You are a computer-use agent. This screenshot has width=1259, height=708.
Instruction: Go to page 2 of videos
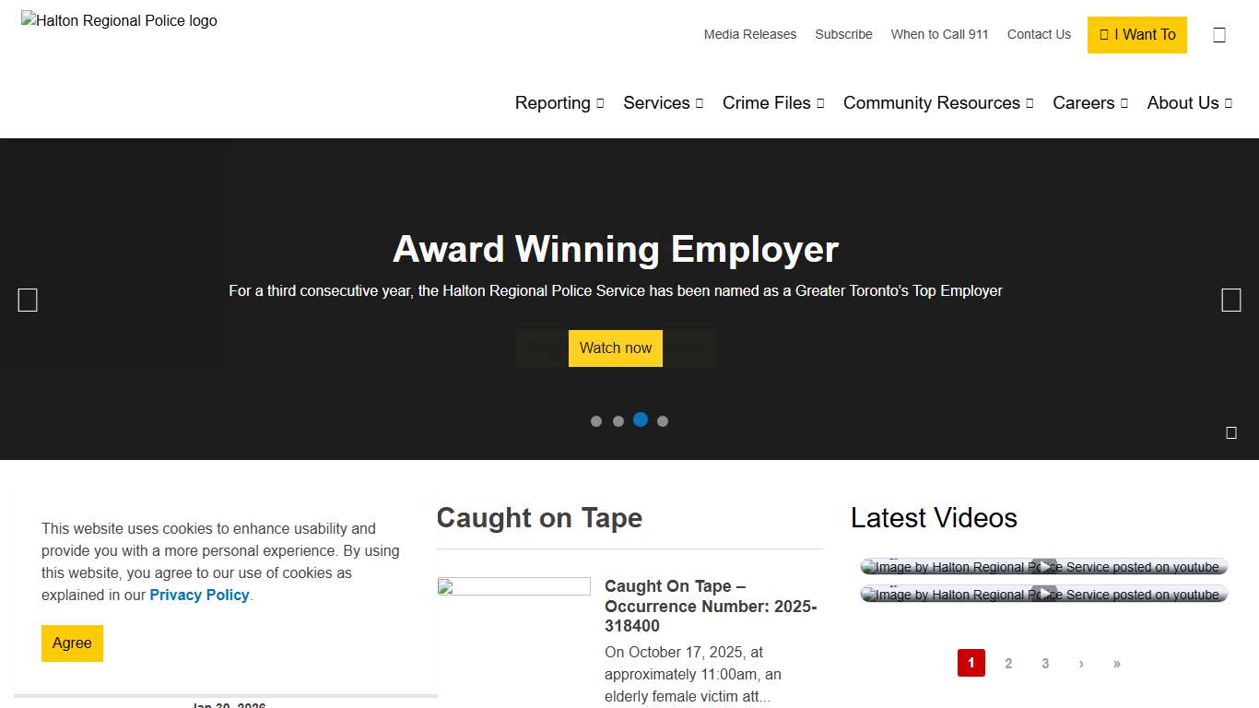point(1008,664)
